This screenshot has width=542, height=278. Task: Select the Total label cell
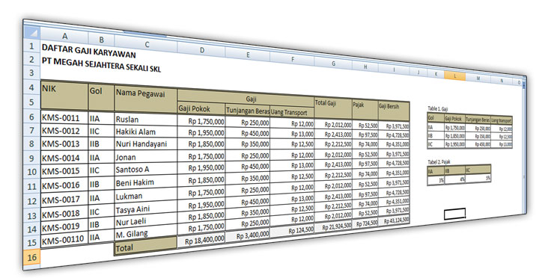145,247
